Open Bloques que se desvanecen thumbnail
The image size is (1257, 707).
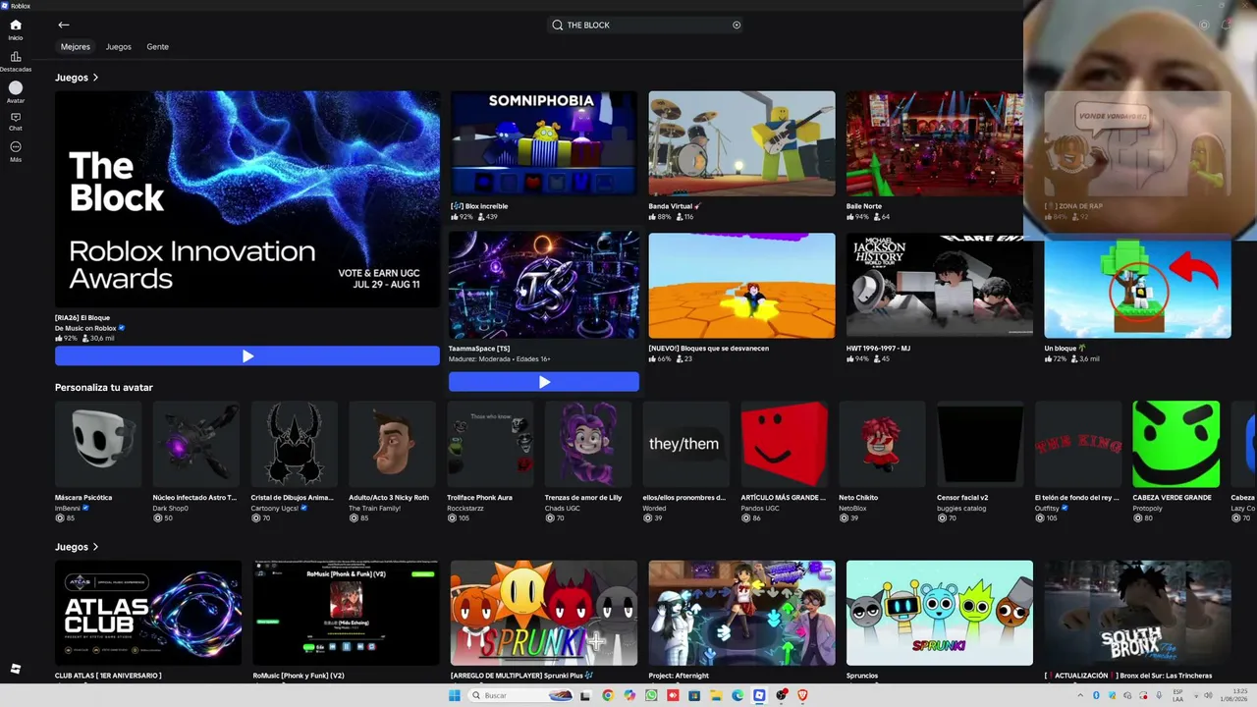tap(741, 286)
